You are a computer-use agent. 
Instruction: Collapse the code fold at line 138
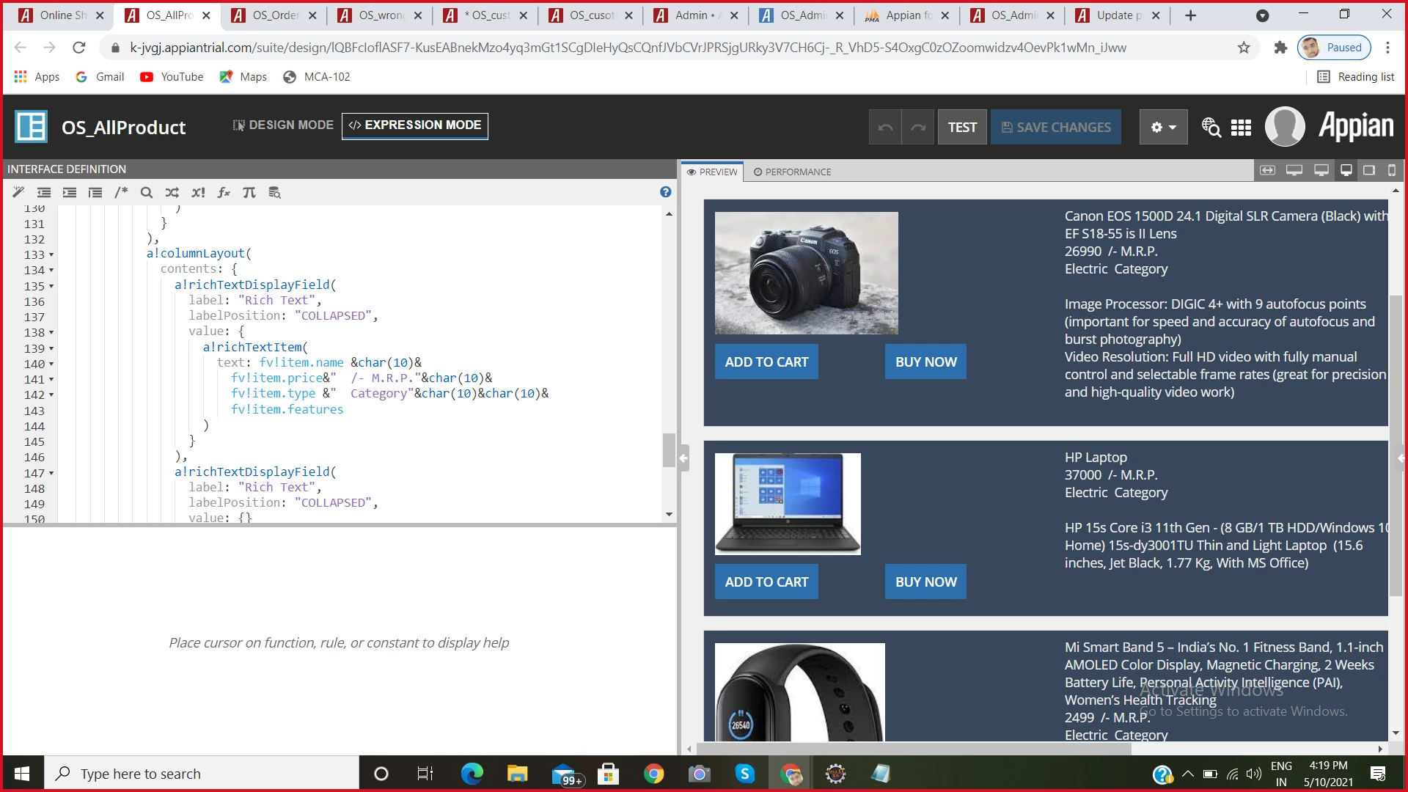coord(51,333)
